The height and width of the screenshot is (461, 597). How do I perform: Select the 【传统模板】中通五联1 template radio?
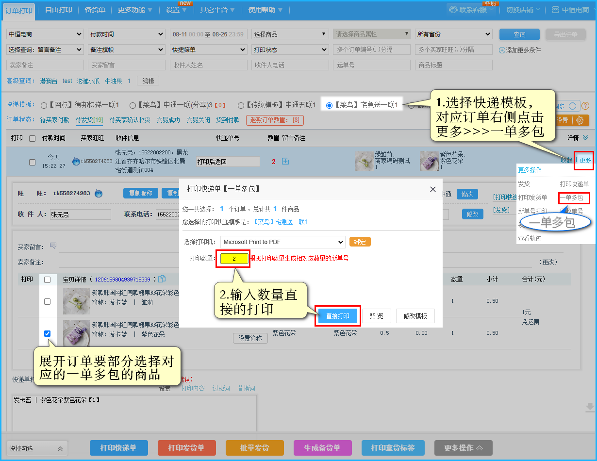coord(241,105)
